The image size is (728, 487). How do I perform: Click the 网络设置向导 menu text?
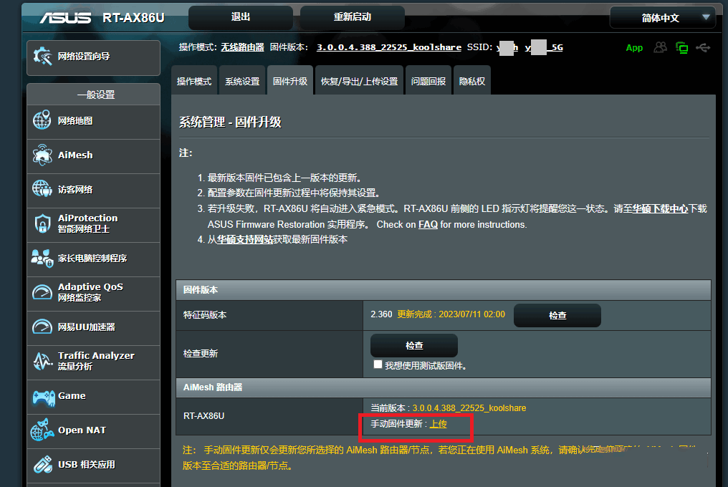[x=84, y=57]
